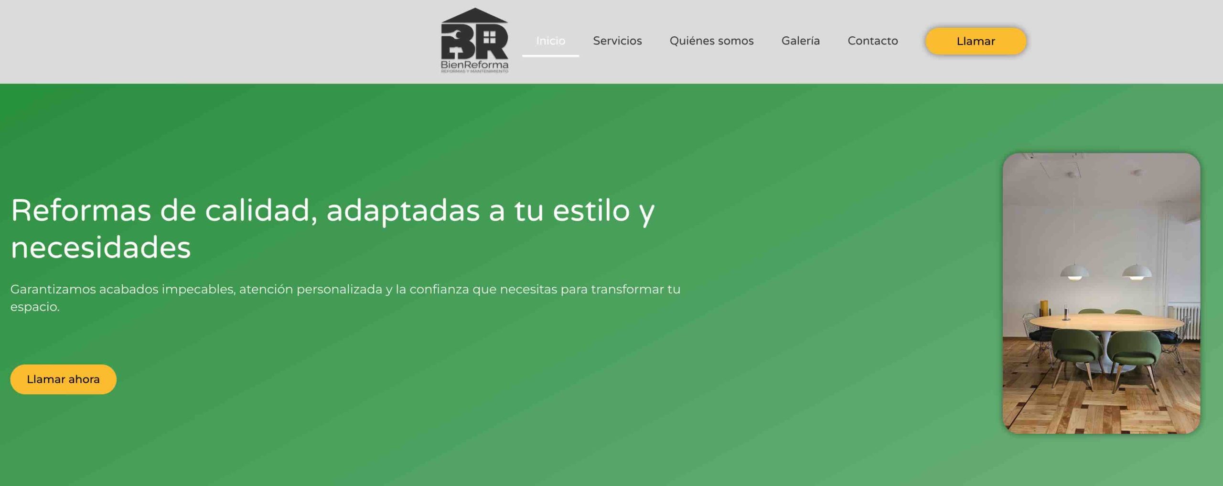Click the window icon inside logo's R
1223x486 pixels.
point(489,37)
